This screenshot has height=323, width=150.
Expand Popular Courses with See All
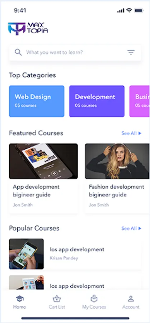(131, 229)
